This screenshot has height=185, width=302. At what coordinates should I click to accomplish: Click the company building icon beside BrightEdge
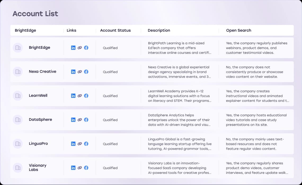pos(17,48)
